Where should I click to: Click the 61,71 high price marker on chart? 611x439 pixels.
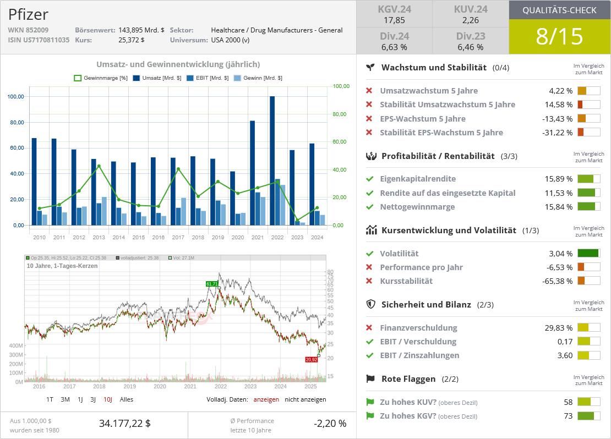point(212,284)
